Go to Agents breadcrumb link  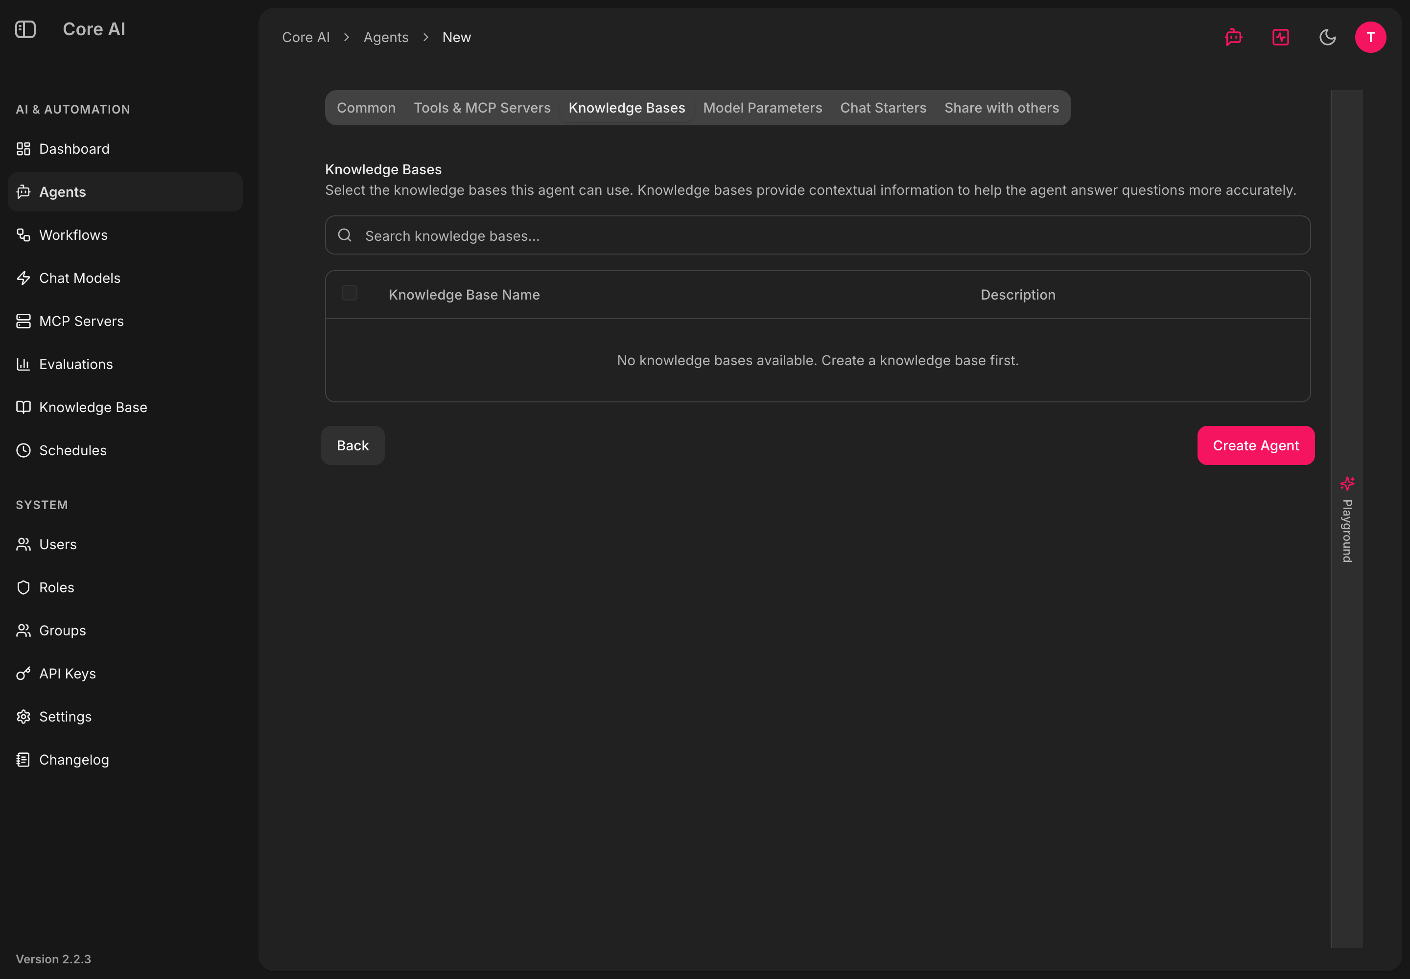tap(386, 37)
